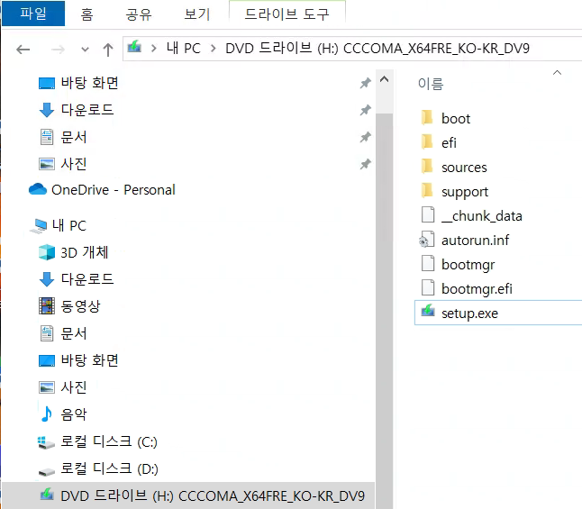This screenshot has width=582, height=509.
Task: Click the DVD drive icon in navigation tree
Action: point(47,494)
